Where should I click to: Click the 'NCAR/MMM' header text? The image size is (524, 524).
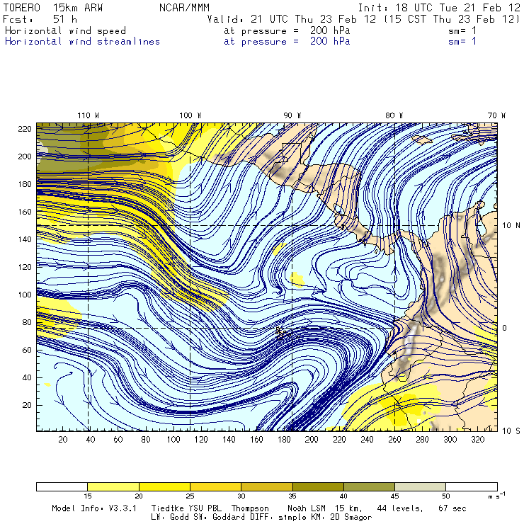point(185,8)
